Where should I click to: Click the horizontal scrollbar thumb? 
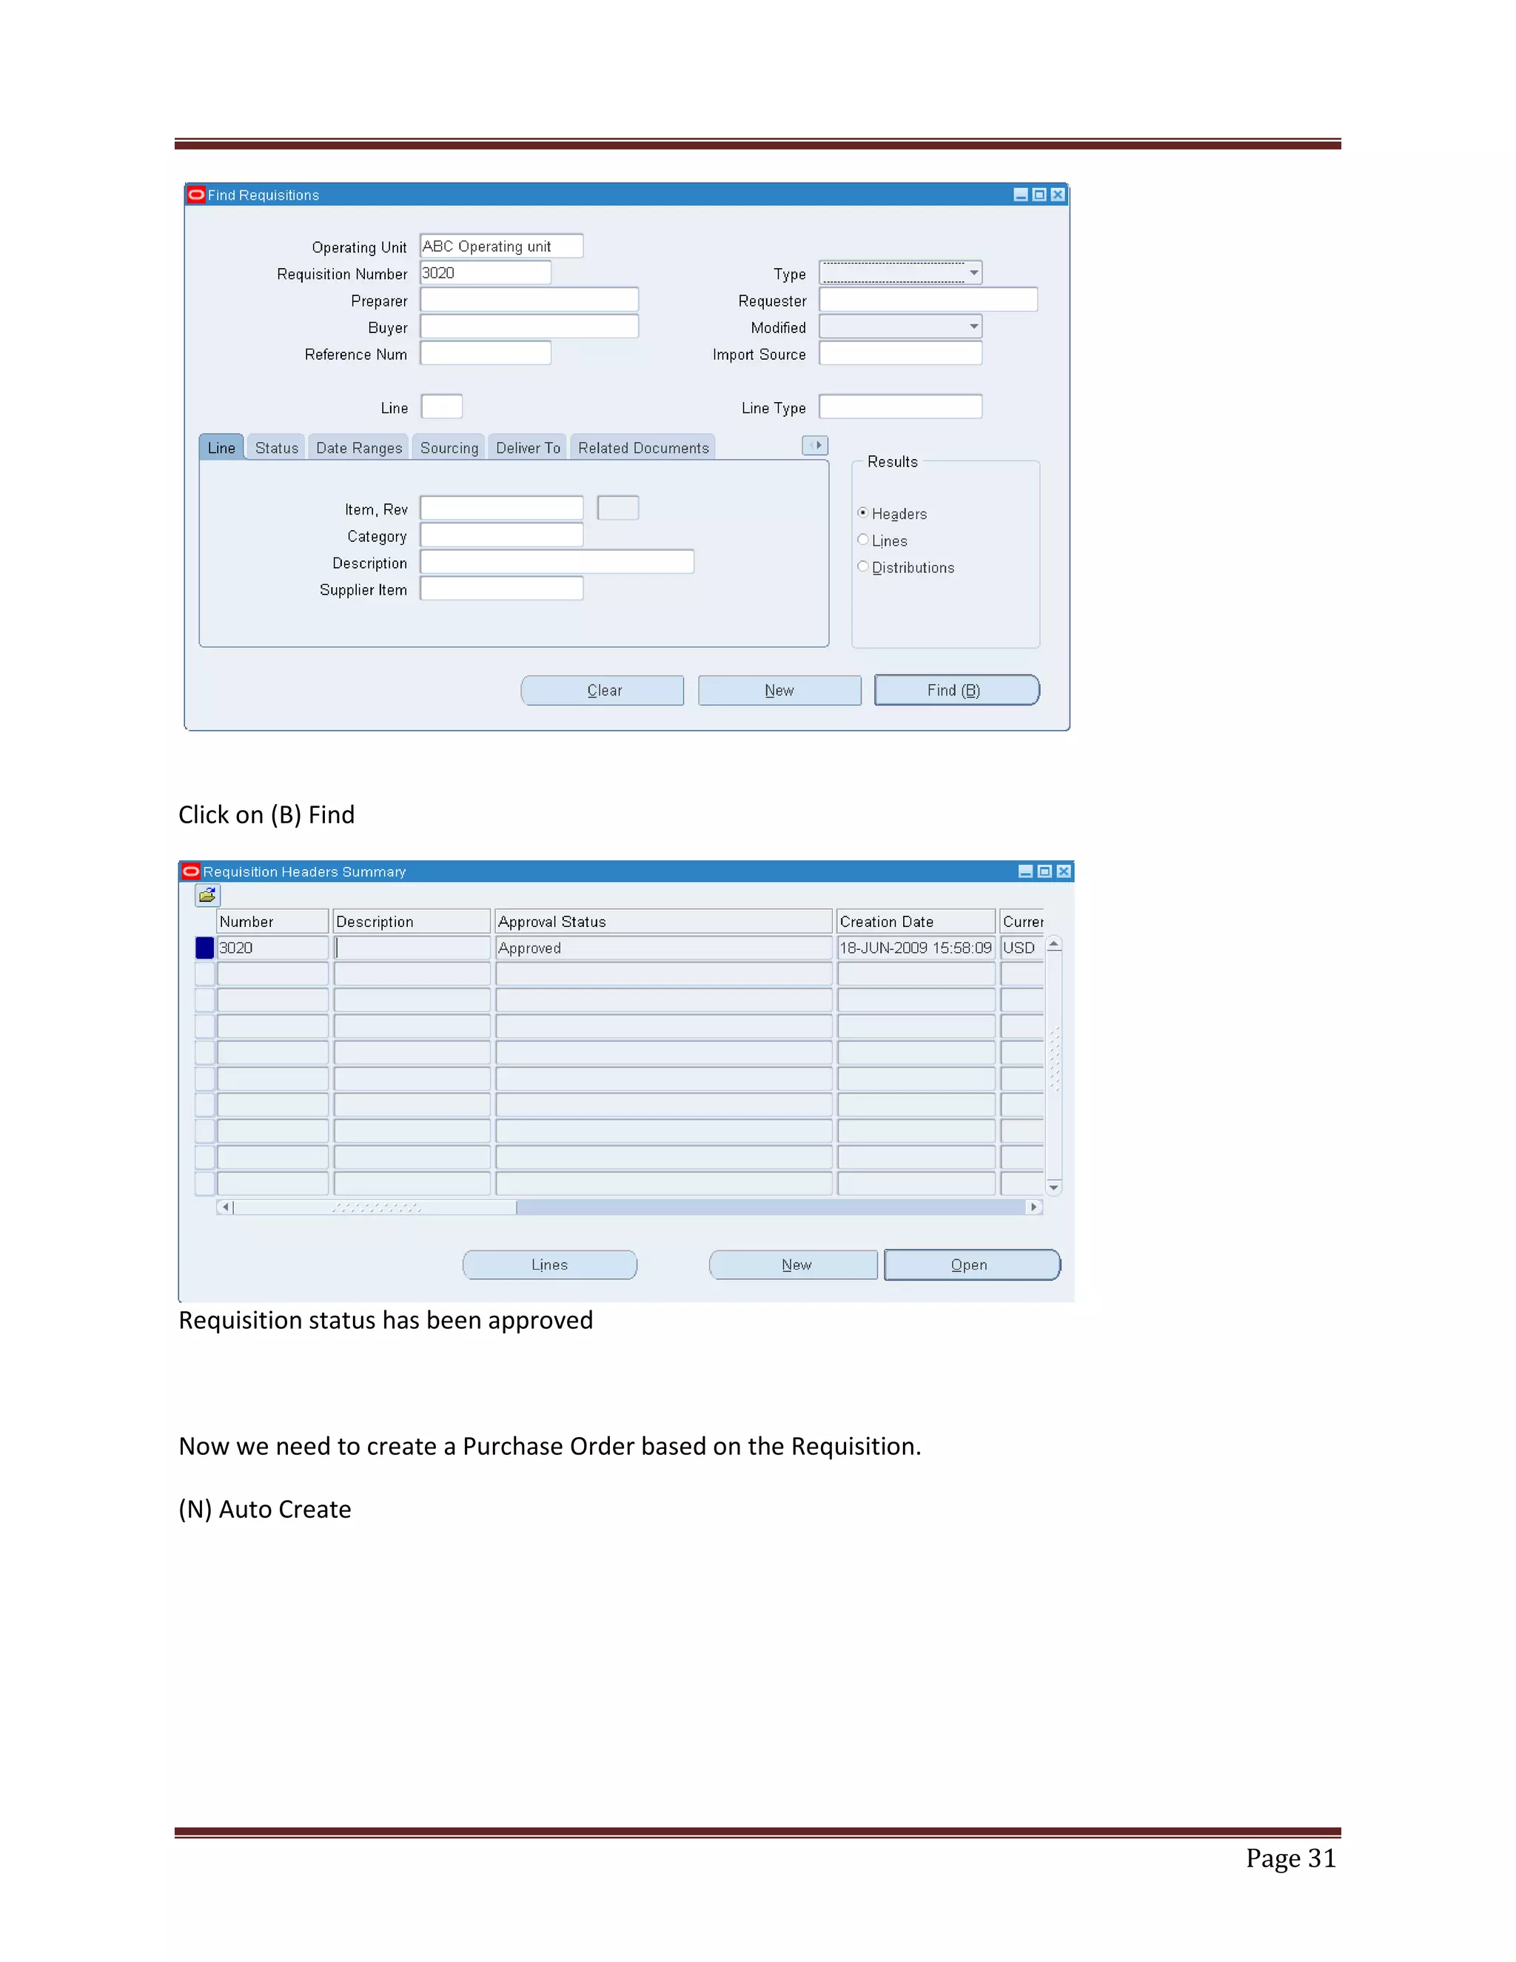point(375,1208)
